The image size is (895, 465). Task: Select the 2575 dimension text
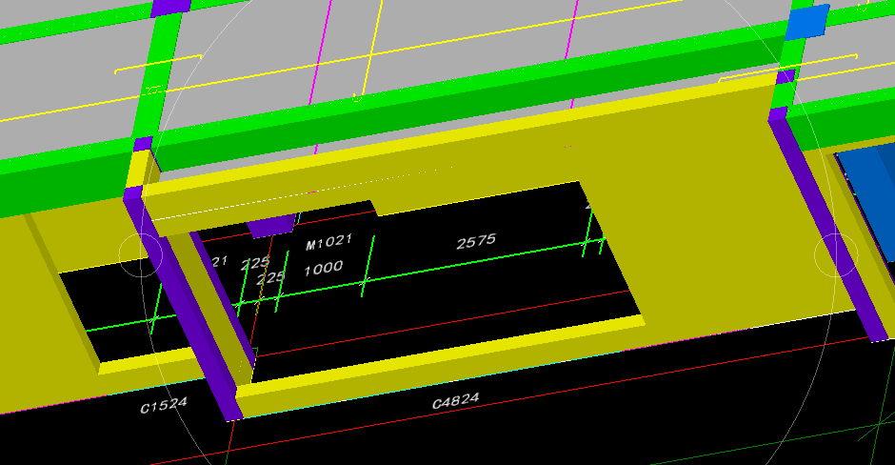(x=476, y=242)
